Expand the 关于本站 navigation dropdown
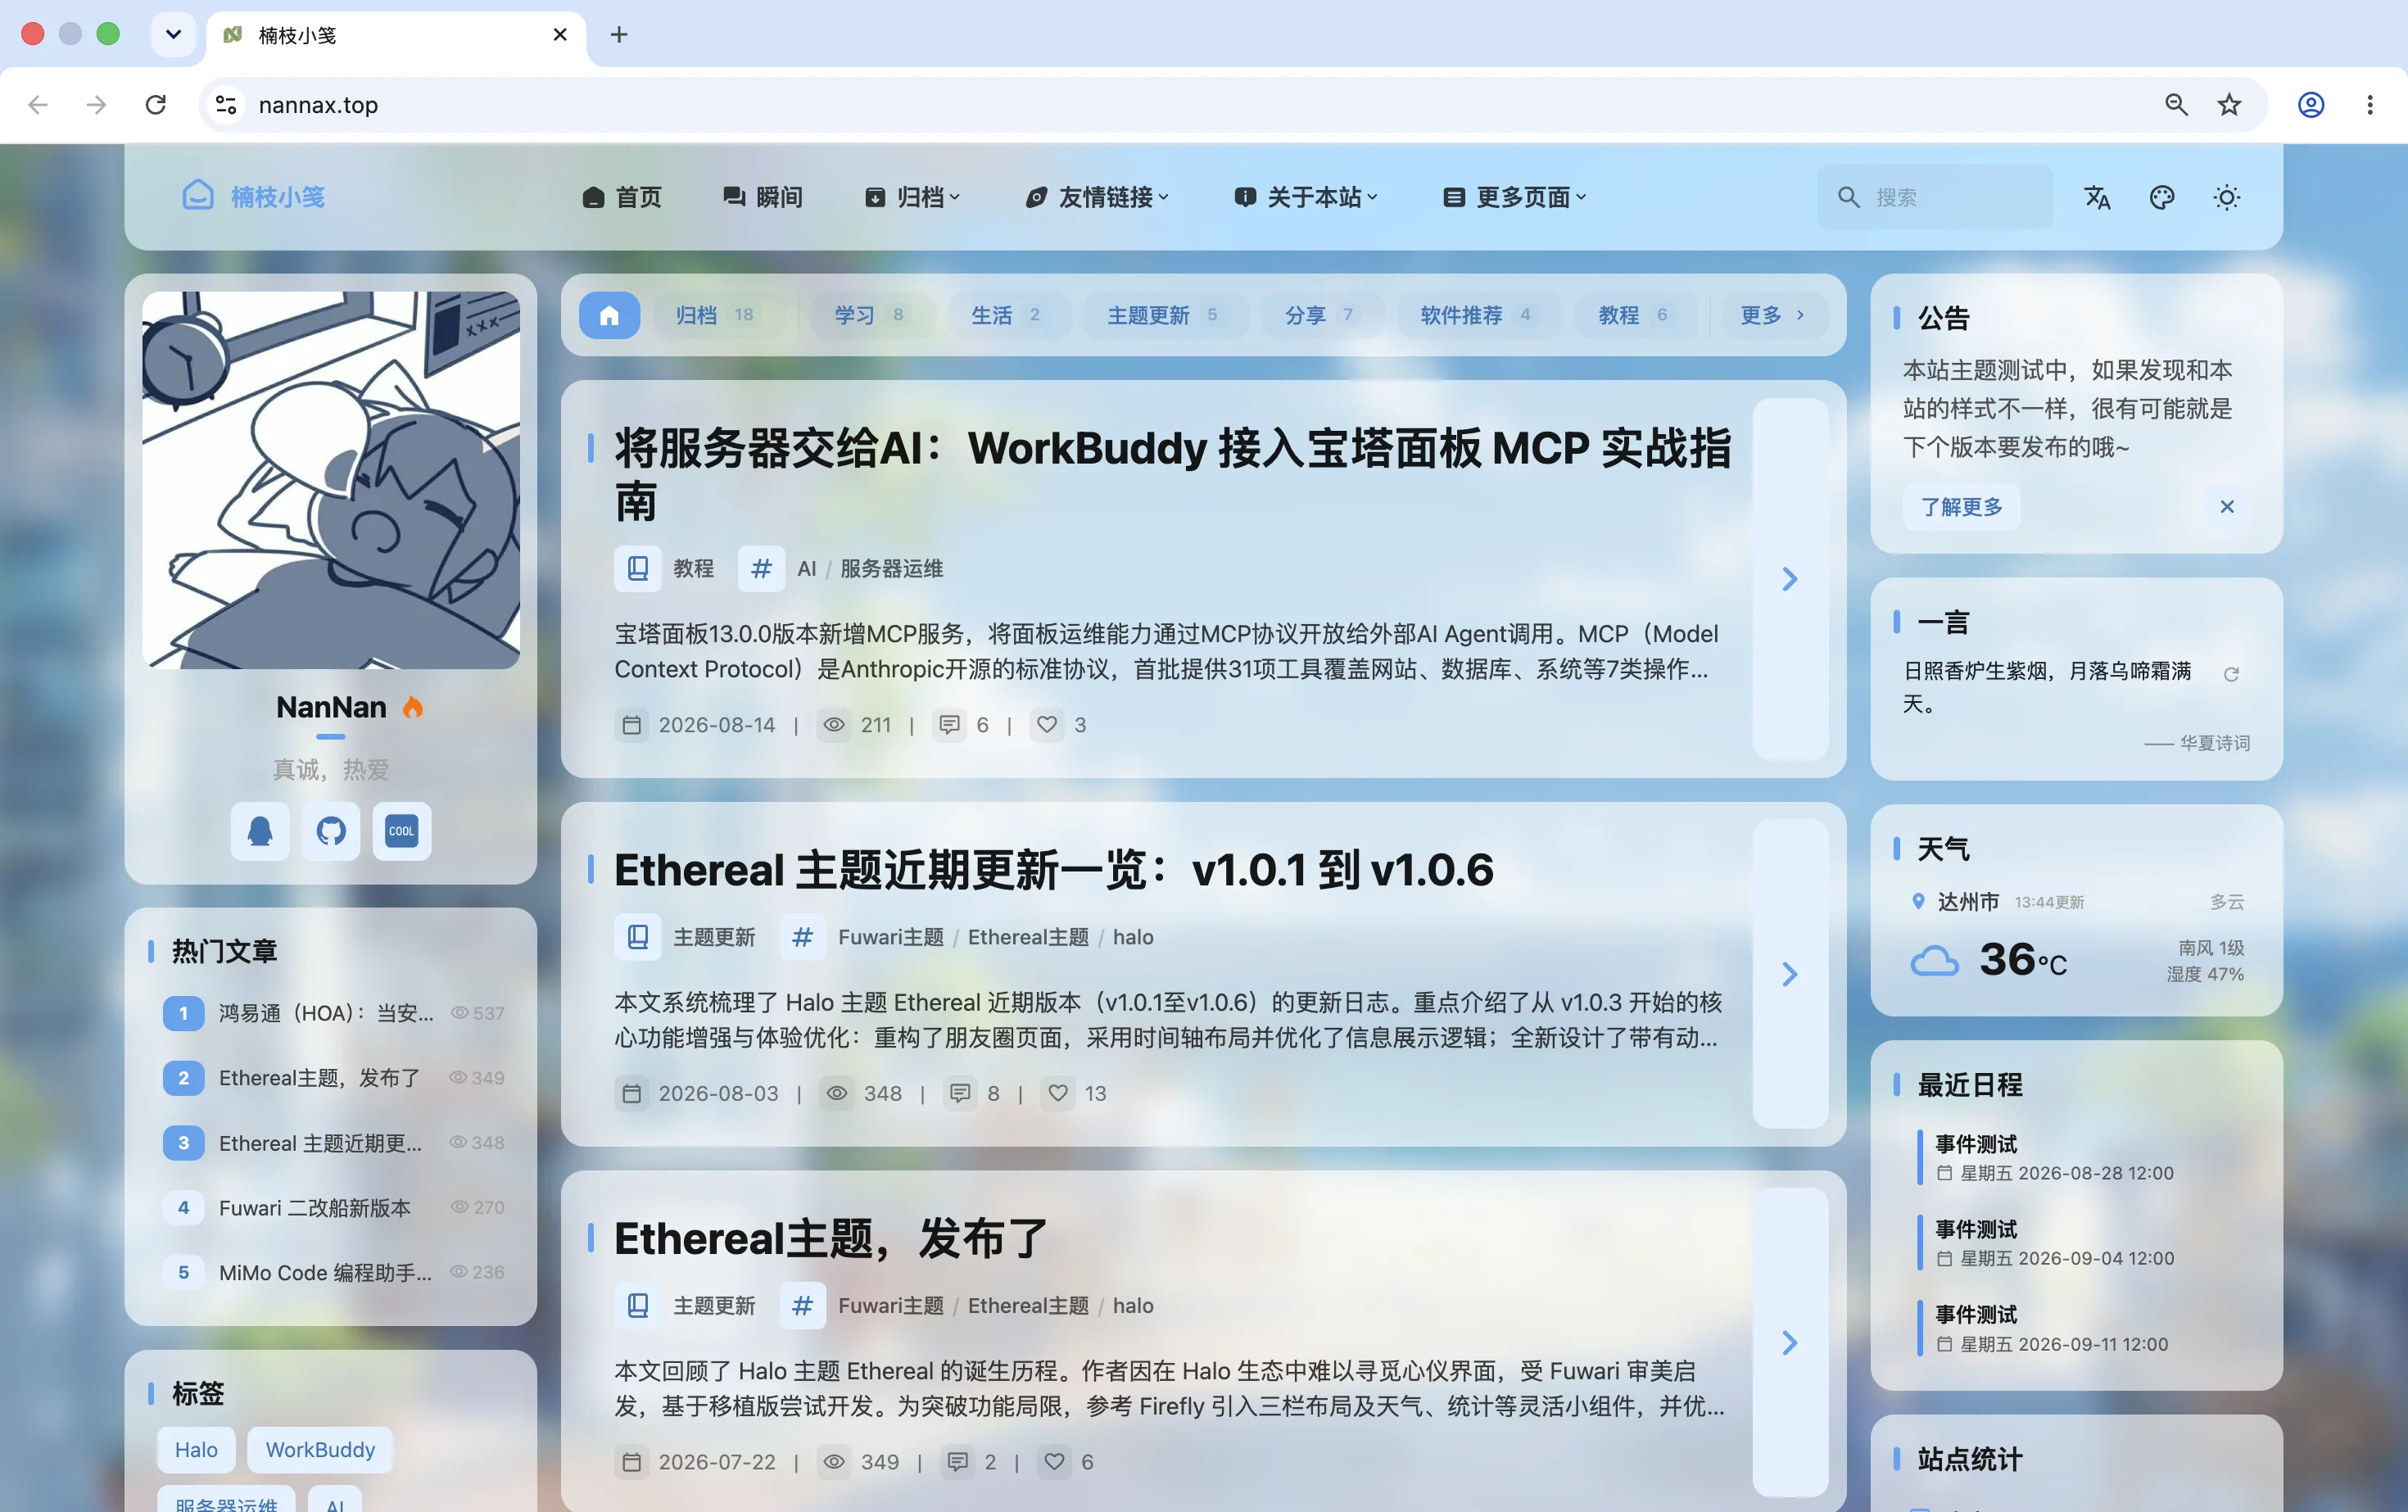This screenshot has width=2408, height=1512. [x=1306, y=197]
